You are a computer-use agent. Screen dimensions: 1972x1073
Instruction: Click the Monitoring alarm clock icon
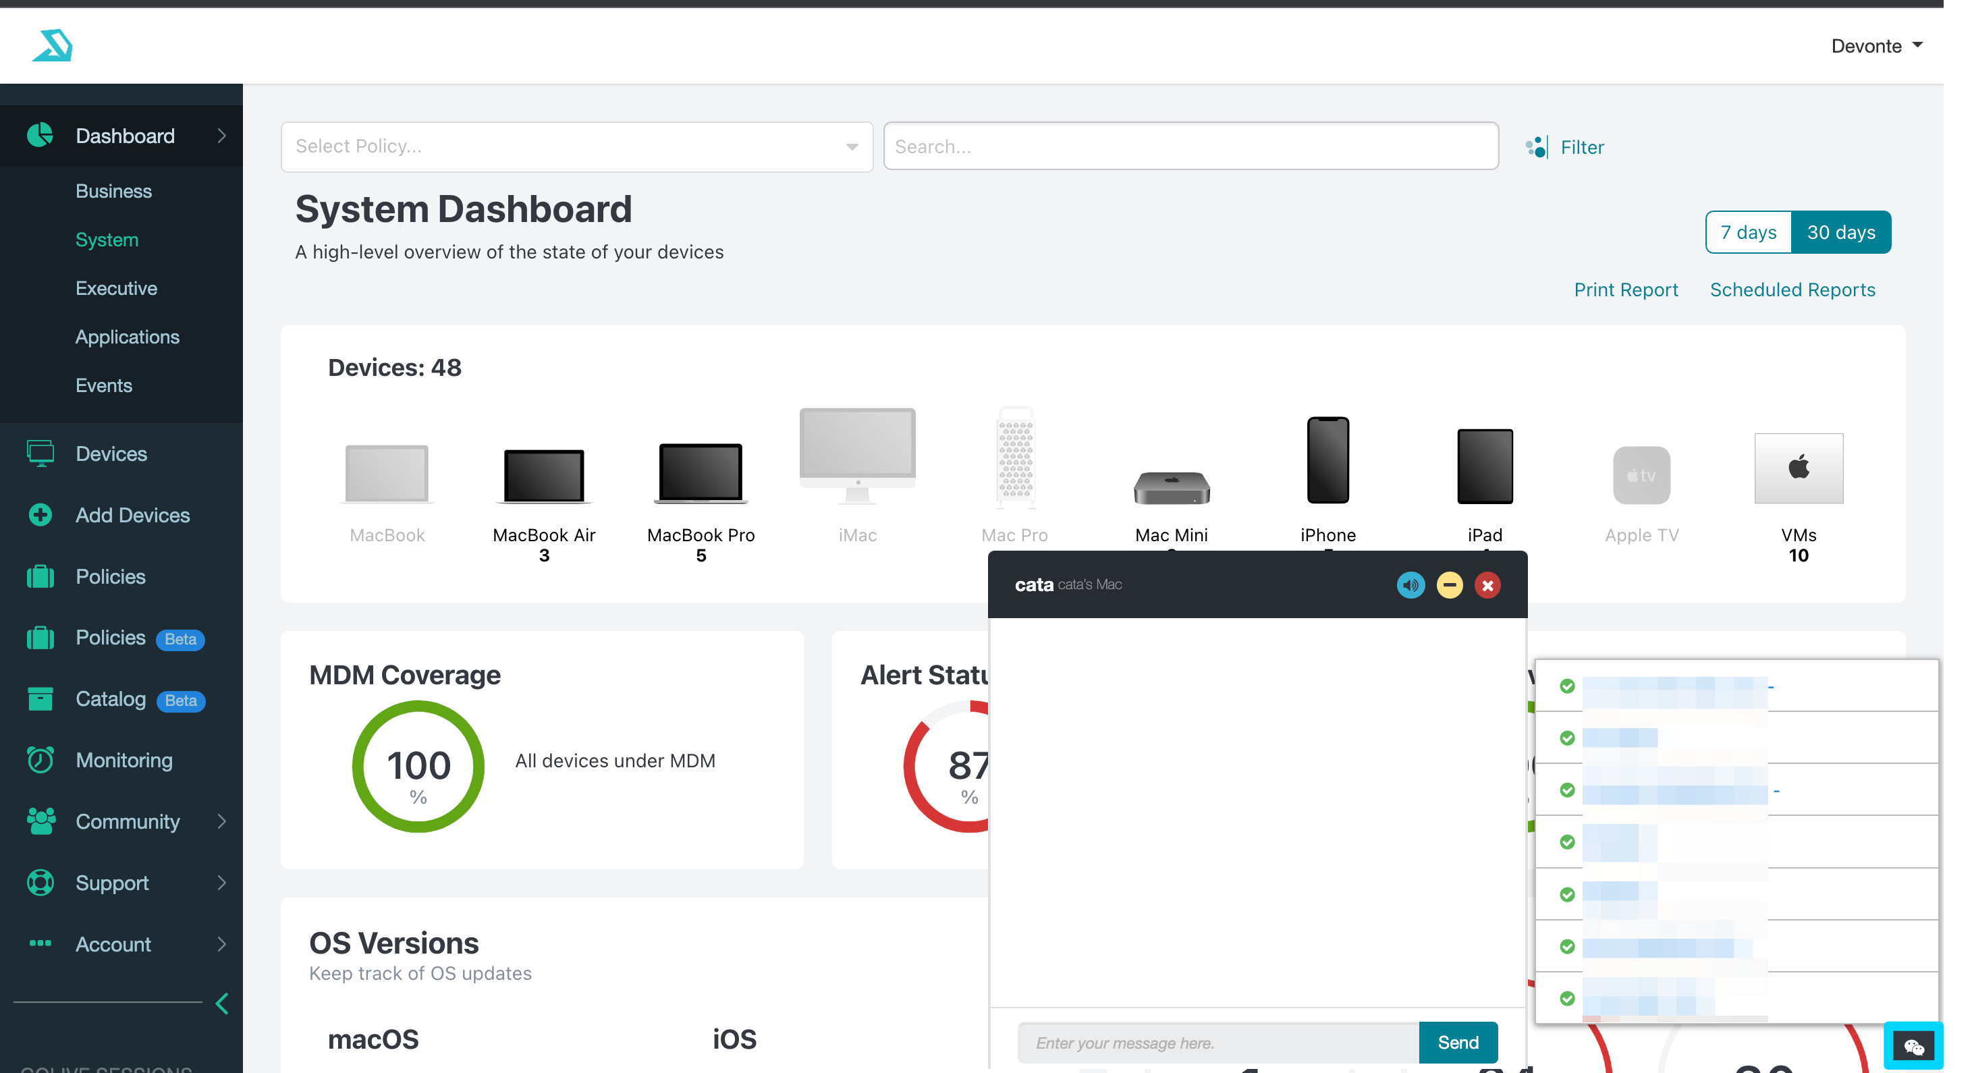point(40,759)
